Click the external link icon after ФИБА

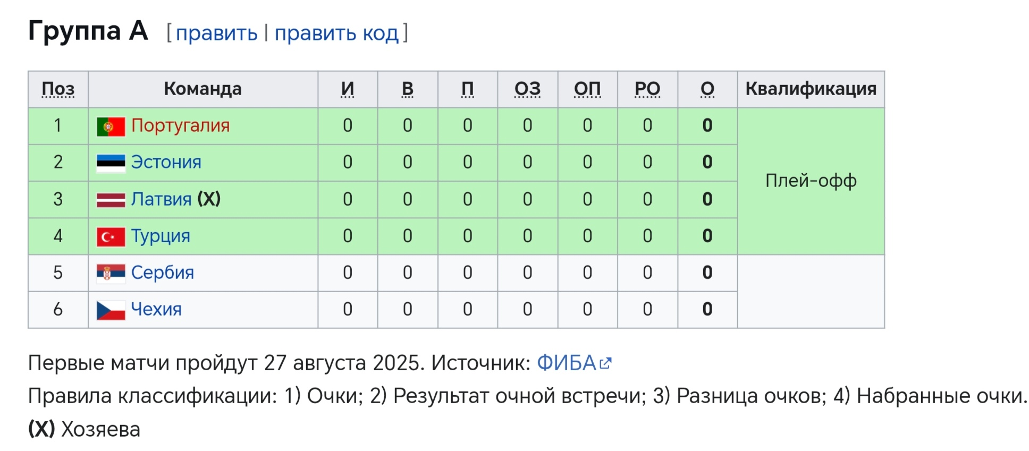pos(606,363)
